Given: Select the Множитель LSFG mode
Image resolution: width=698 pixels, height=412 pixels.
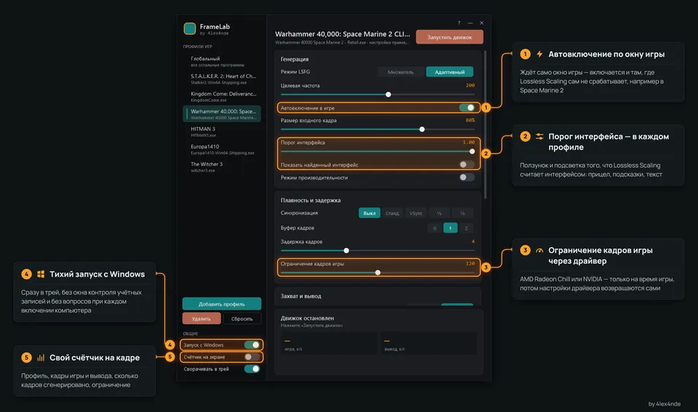Looking at the screenshot, I should [x=401, y=72].
